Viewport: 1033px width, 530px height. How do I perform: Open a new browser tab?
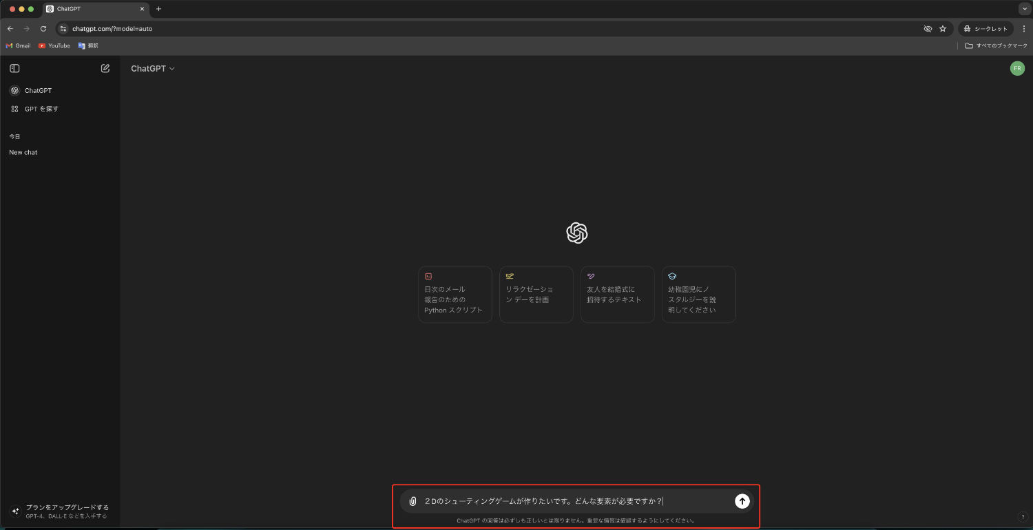click(x=158, y=9)
